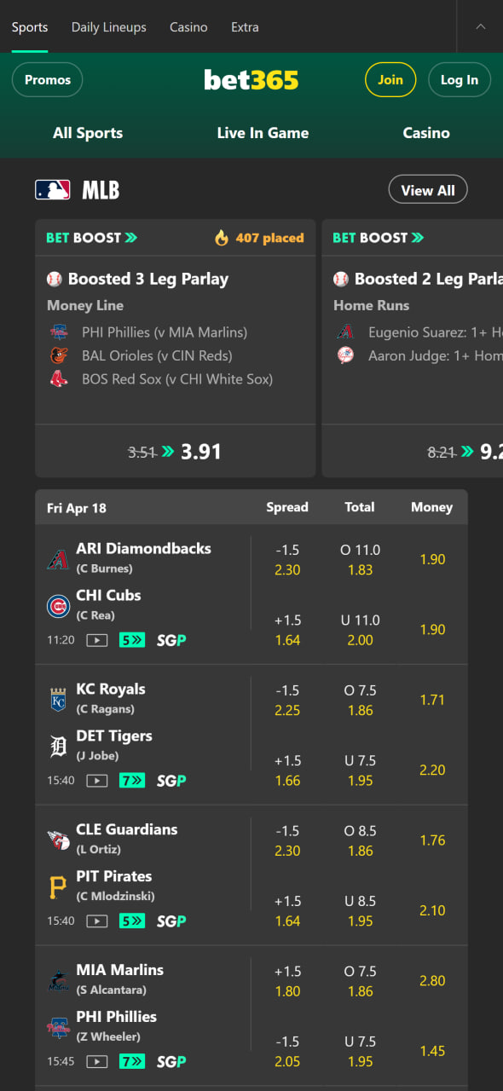Select Over 7.5 total in Royals game

(360, 701)
